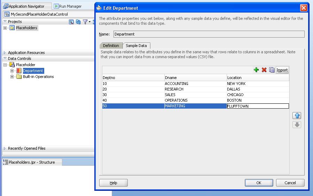Open the Projects filter funnel

[x=85, y=22]
